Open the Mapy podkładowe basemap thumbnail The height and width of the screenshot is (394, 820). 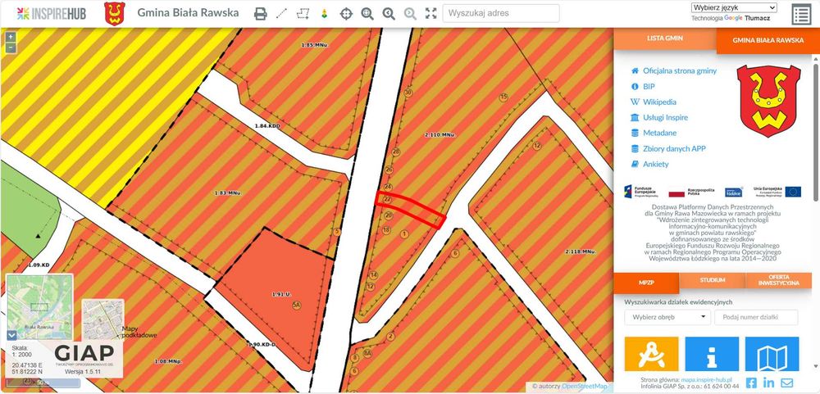click(102, 319)
